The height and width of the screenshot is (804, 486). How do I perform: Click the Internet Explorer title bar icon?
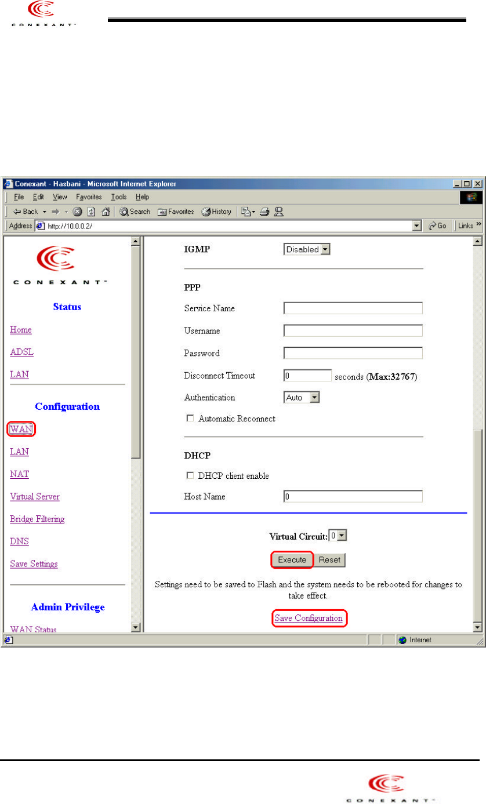point(8,183)
